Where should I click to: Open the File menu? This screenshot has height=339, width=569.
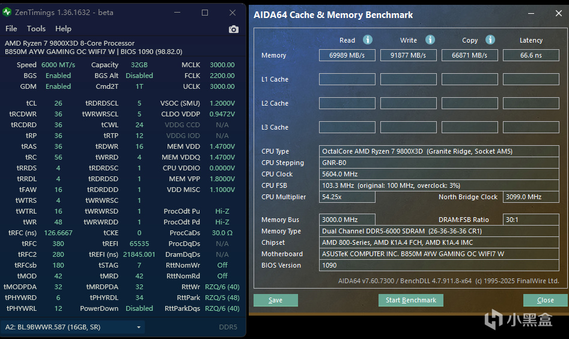(x=11, y=28)
